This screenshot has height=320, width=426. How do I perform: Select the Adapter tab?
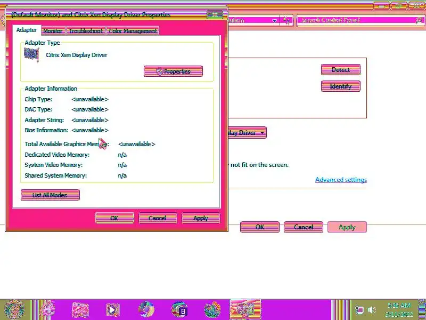pyautogui.click(x=27, y=30)
